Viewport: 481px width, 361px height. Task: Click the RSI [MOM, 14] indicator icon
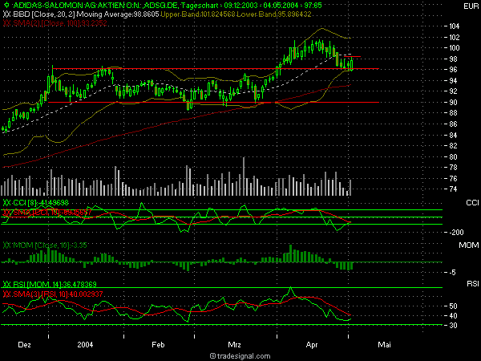pos(6,284)
